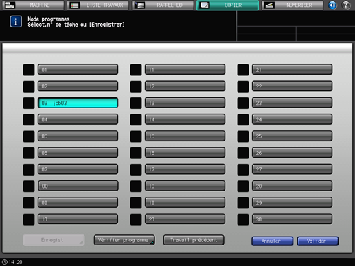Toggle the lock box beside slot 10
Viewport: 355px width, 266px height.
[29, 219]
